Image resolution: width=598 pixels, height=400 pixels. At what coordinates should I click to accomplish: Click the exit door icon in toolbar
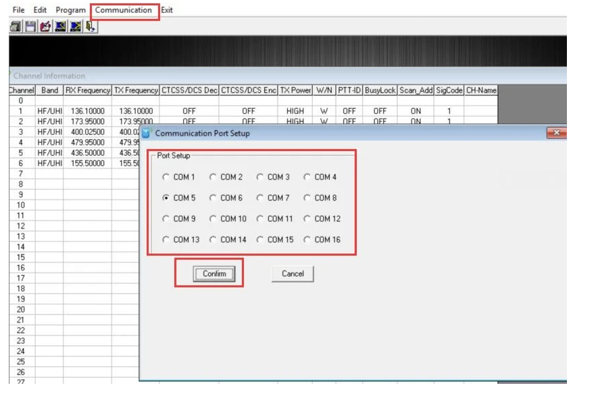coord(90,27)
